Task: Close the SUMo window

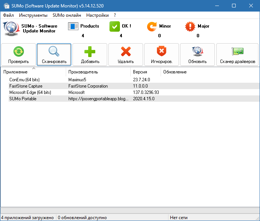Action: [251, 6]
